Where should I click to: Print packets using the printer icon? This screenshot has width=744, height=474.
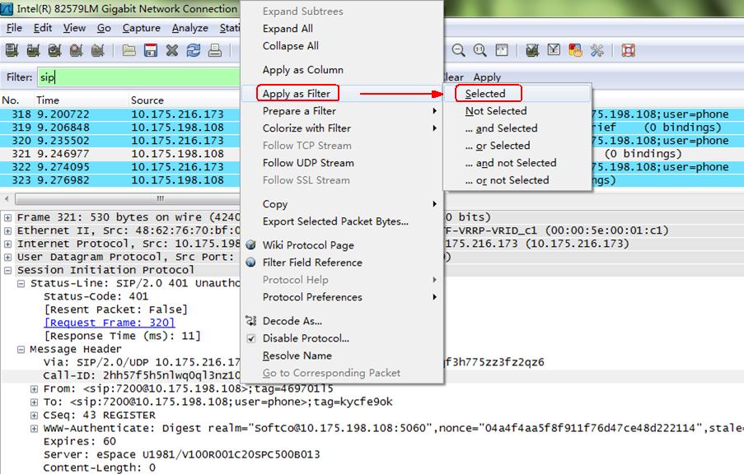click(214, 50)
